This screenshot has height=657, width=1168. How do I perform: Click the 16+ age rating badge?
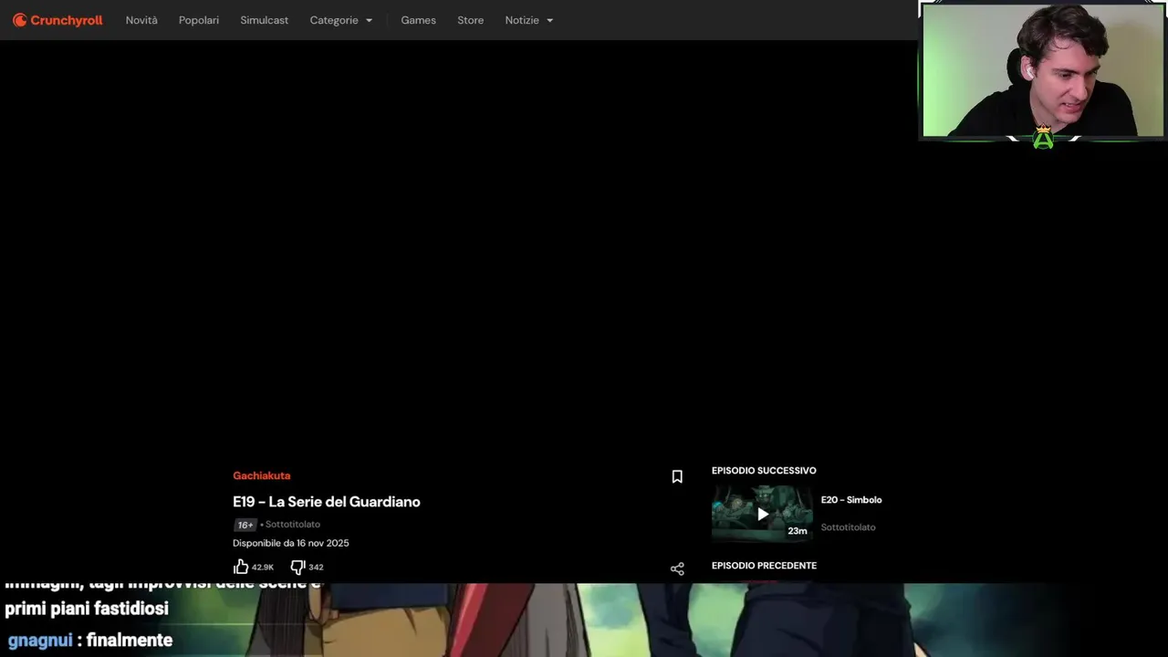245,525
